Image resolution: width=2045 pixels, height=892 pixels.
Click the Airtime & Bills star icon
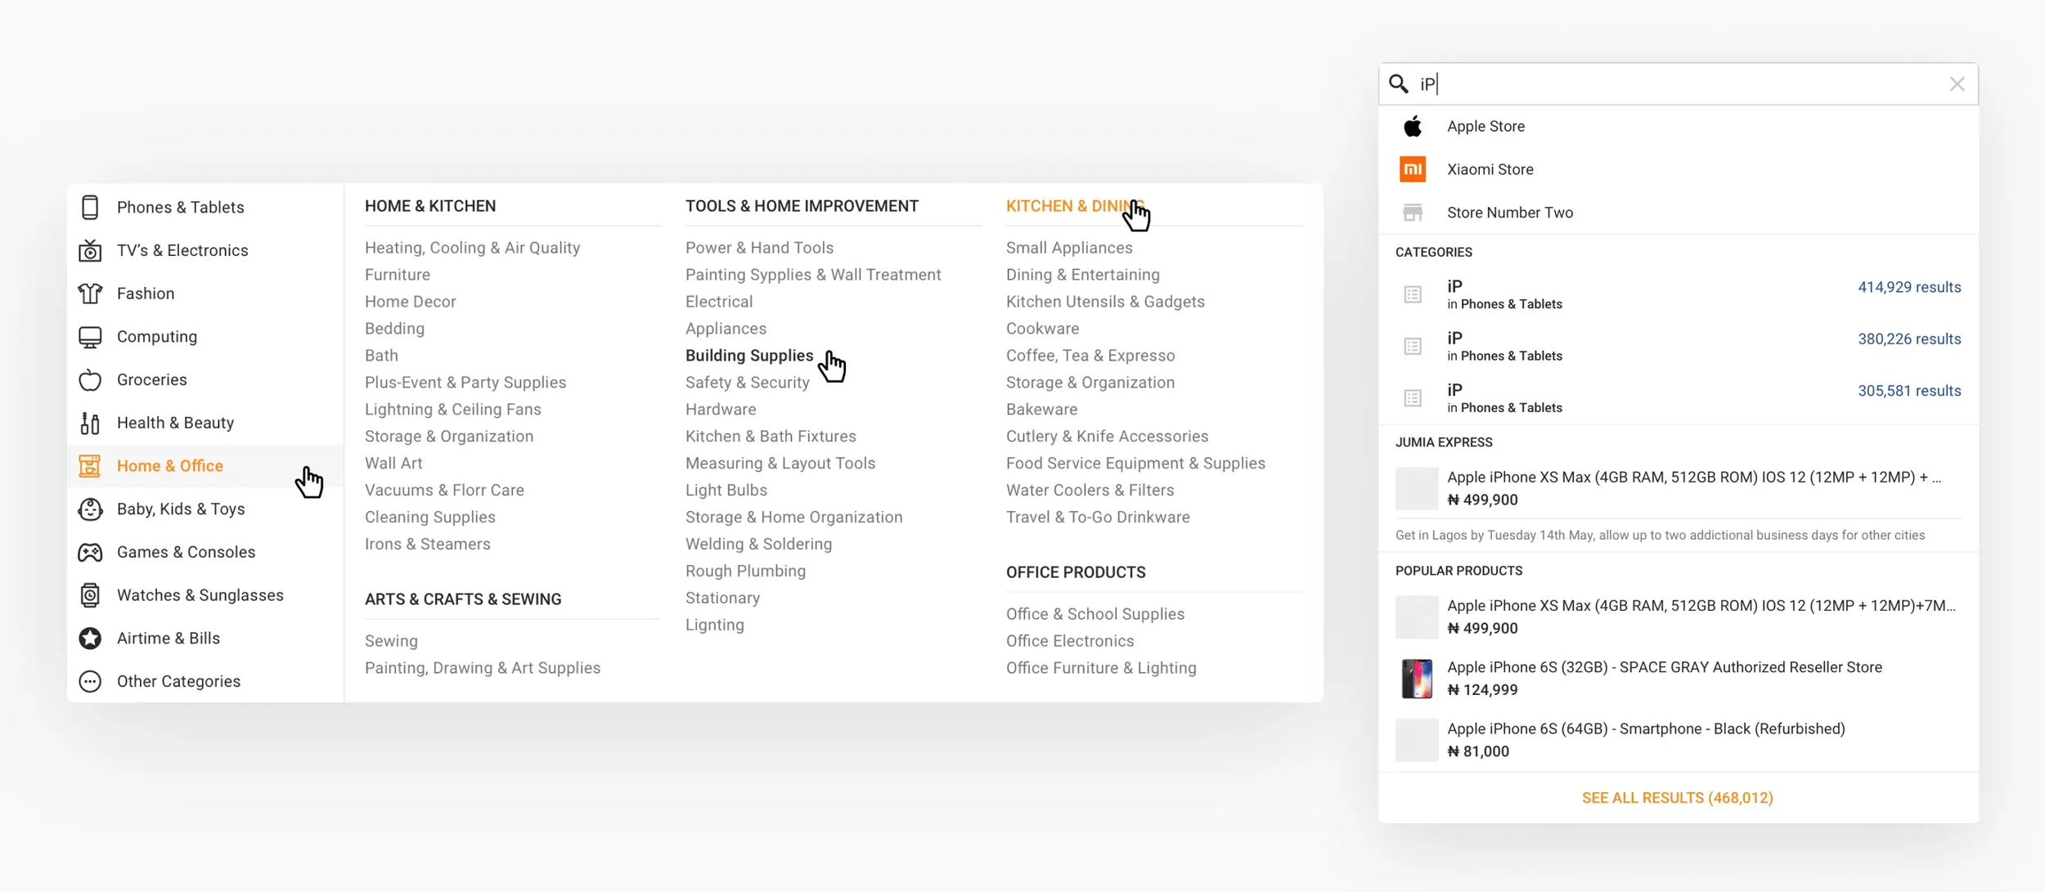tap(90, 639)
